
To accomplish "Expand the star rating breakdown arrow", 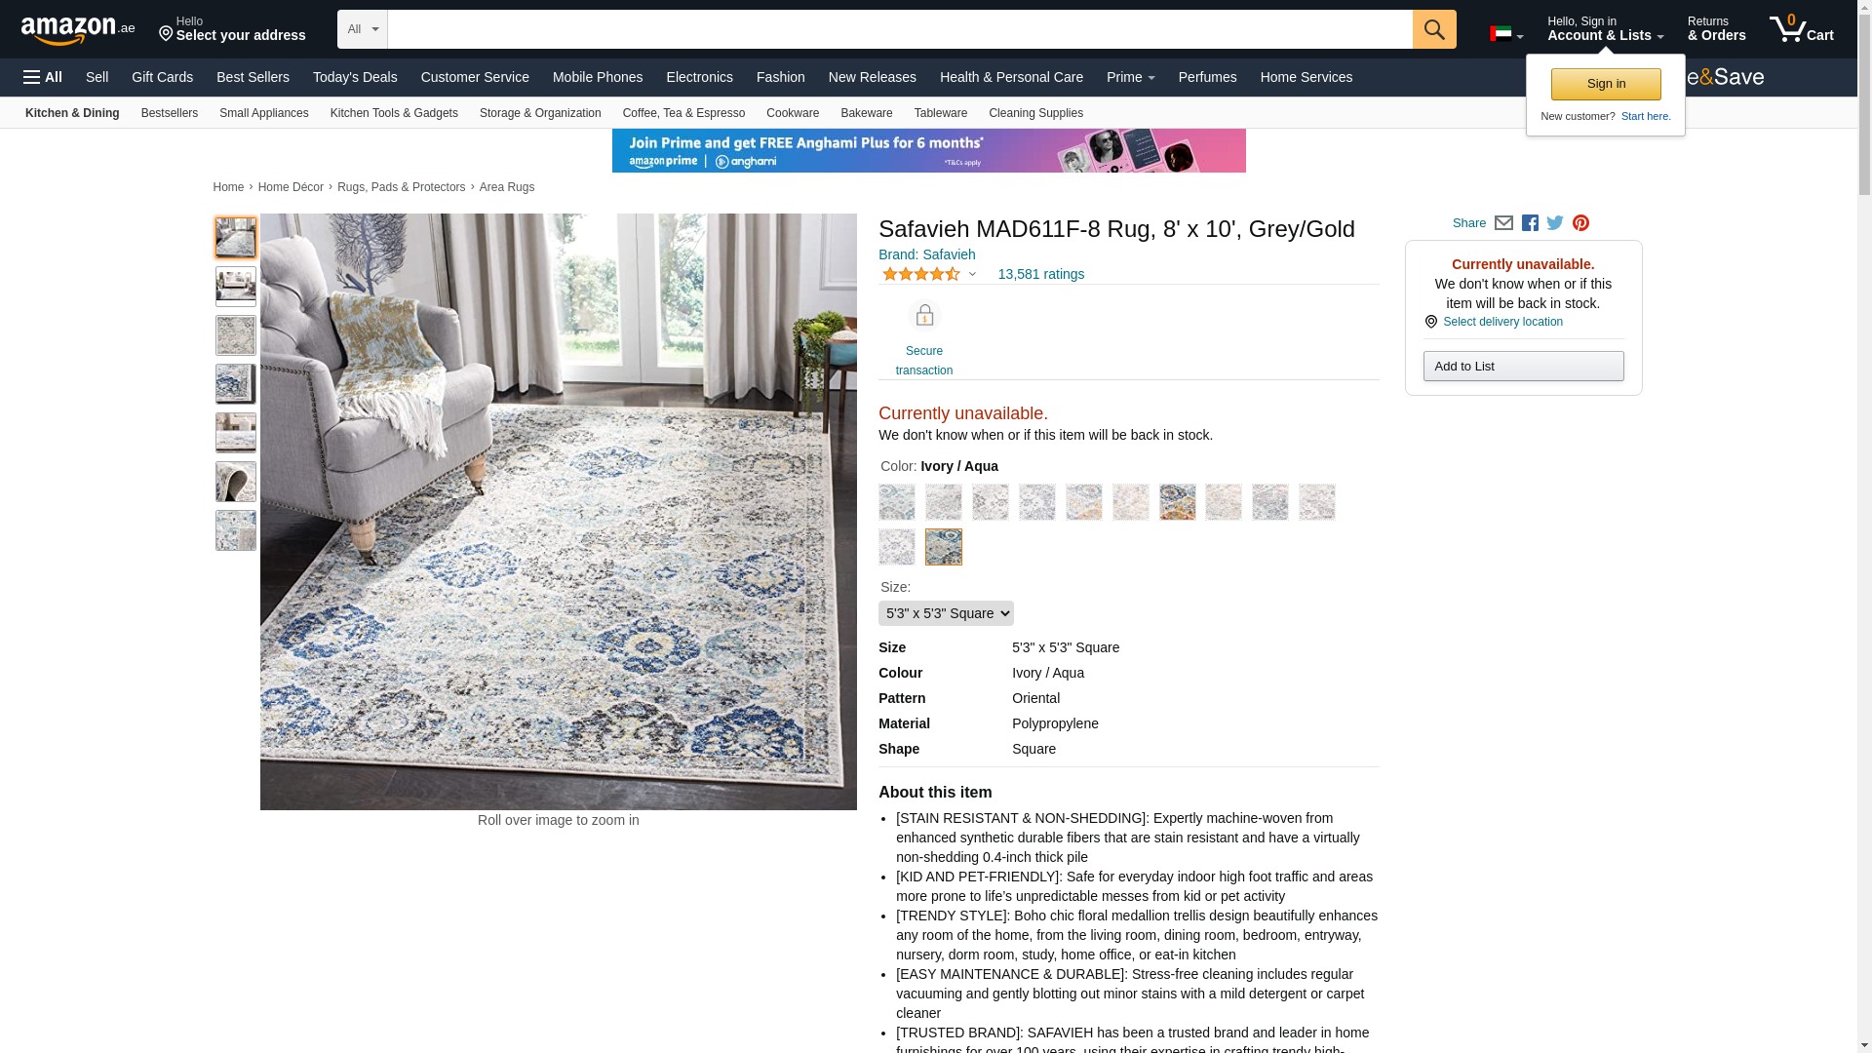I will click(x=972, y=274).
